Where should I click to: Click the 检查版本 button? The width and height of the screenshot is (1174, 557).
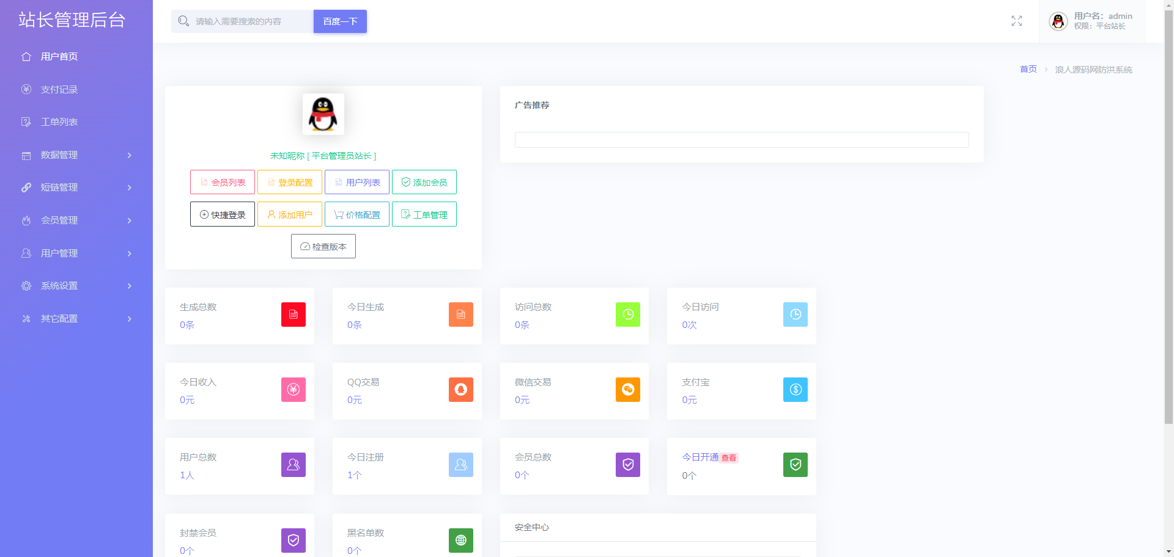click(323, 246)
